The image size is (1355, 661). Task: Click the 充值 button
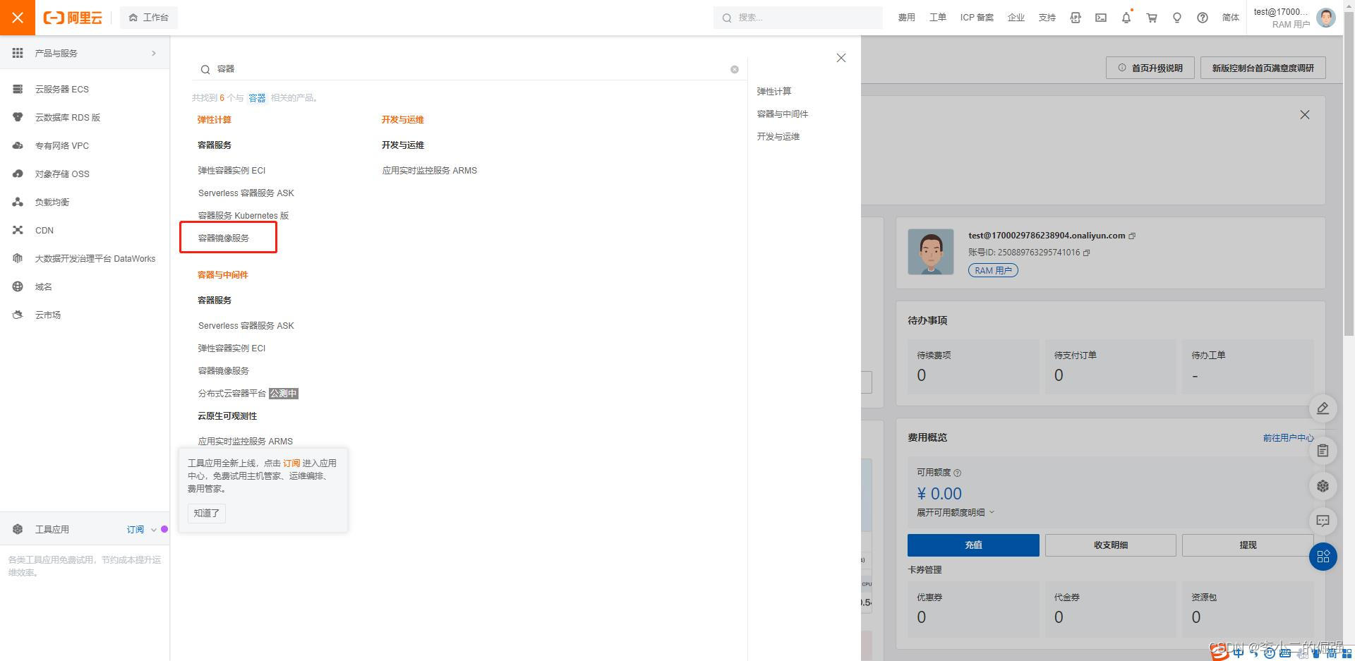pos(973,545)
